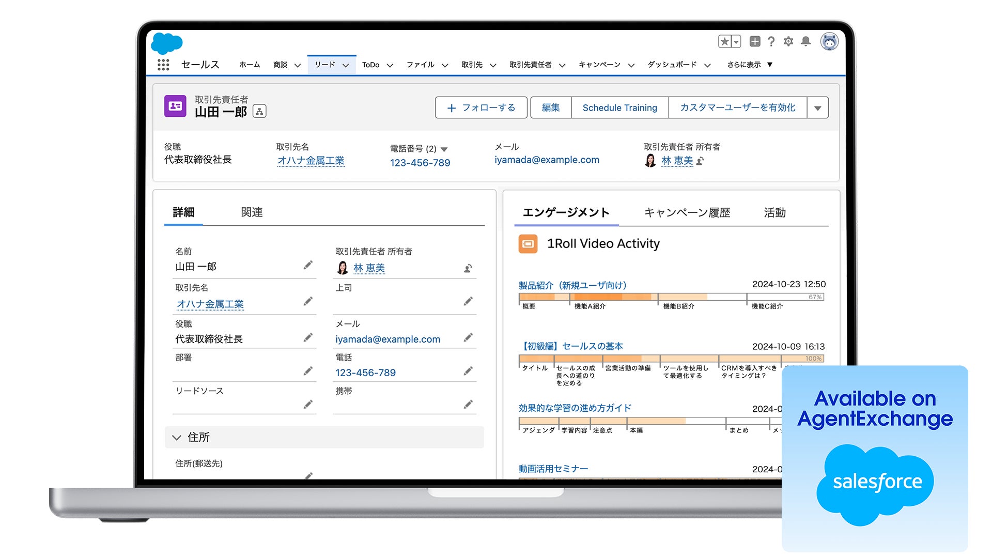This screenshot has height=558, width=992.
Task: Change owner icon in the header highlights
Action: pyautogui.click(x=700, y=161)
